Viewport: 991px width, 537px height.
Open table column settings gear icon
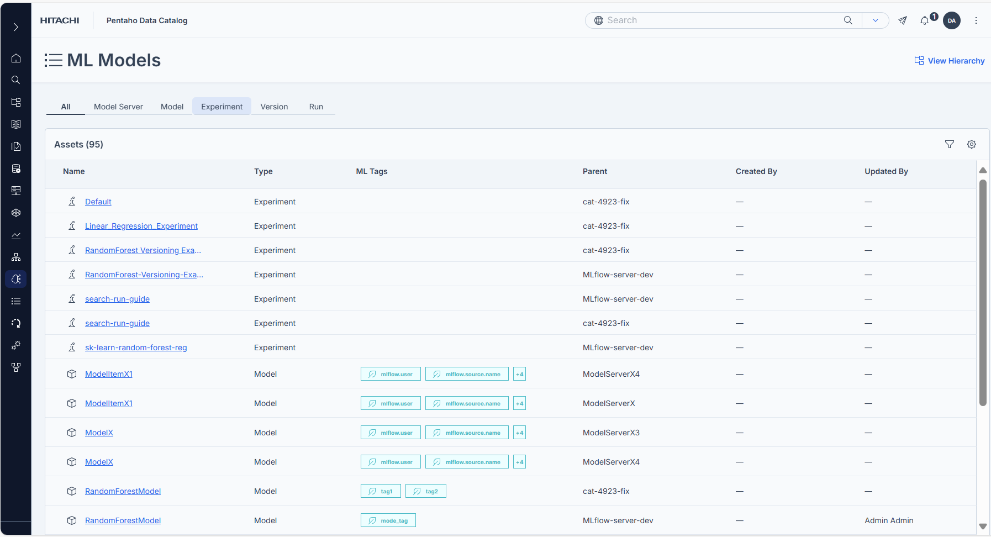pyautogui.click(x=972, y=144)
